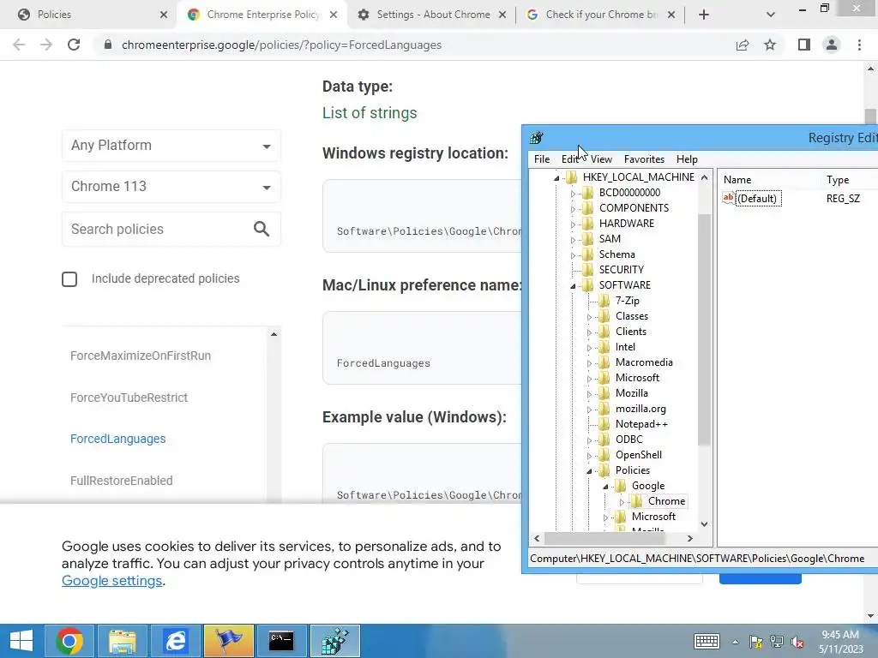The image size is (878, 658).
Task: Open Edit menu in Registry Editor
Action: tap(569, 159)
